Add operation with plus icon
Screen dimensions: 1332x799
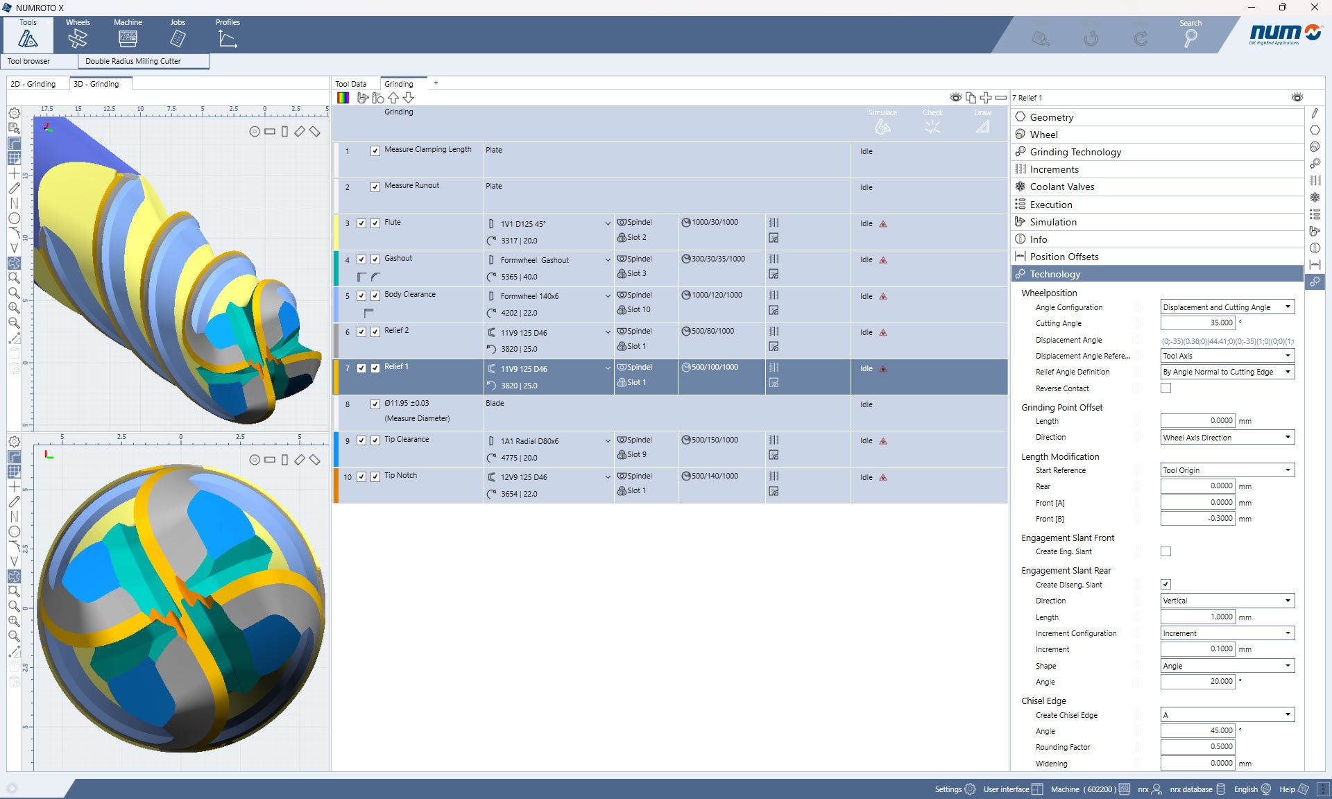[x=985, y=98]
